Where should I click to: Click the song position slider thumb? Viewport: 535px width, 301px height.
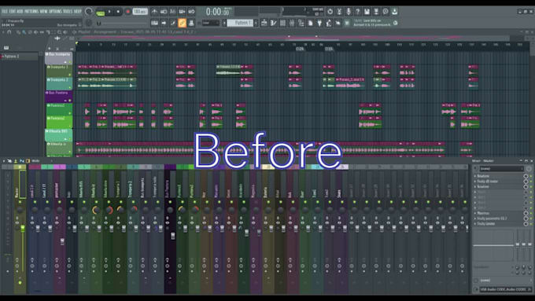point(99,23)
